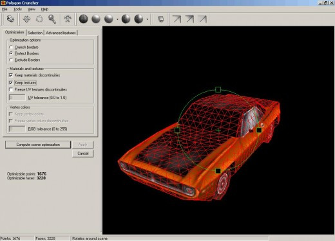
Task: Select the pan/move view tool
Action: coord(26,19)
